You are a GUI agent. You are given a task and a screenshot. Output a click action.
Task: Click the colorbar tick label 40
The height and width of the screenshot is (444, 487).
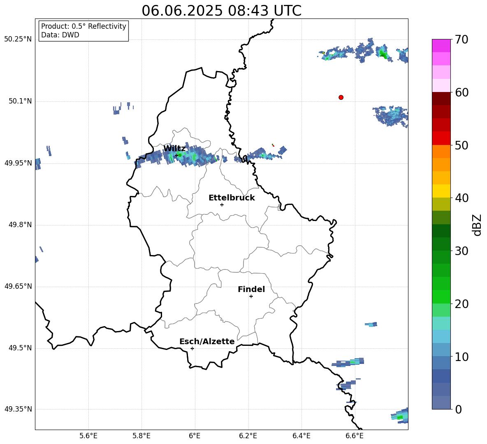point(461,198)
